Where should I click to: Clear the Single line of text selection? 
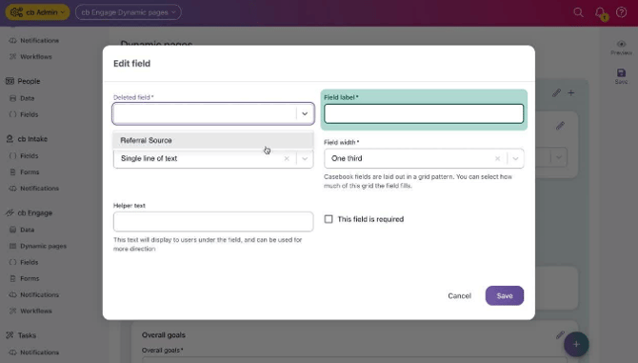pos(287,159)
